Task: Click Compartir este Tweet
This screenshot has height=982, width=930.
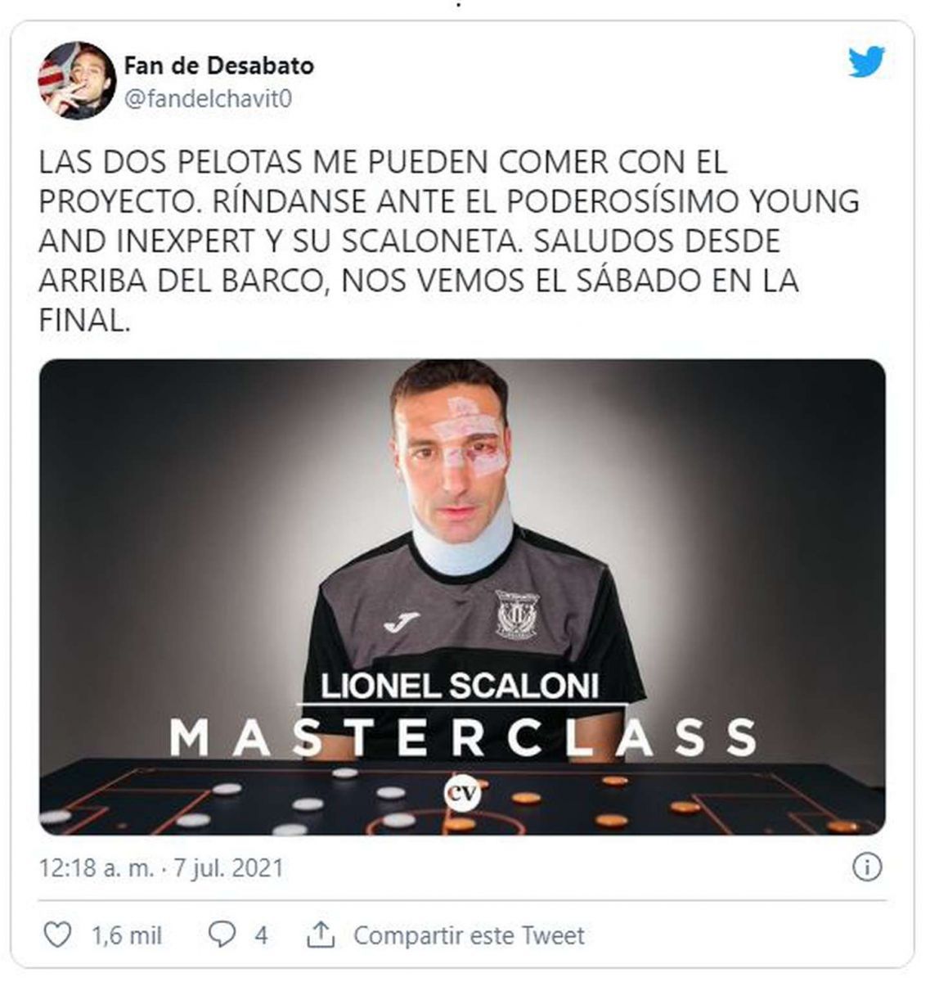Action: coord(469,935)
